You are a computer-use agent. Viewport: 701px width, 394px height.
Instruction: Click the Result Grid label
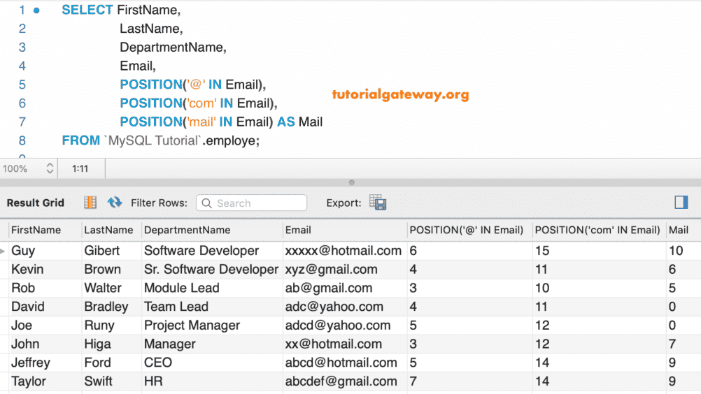35,203
